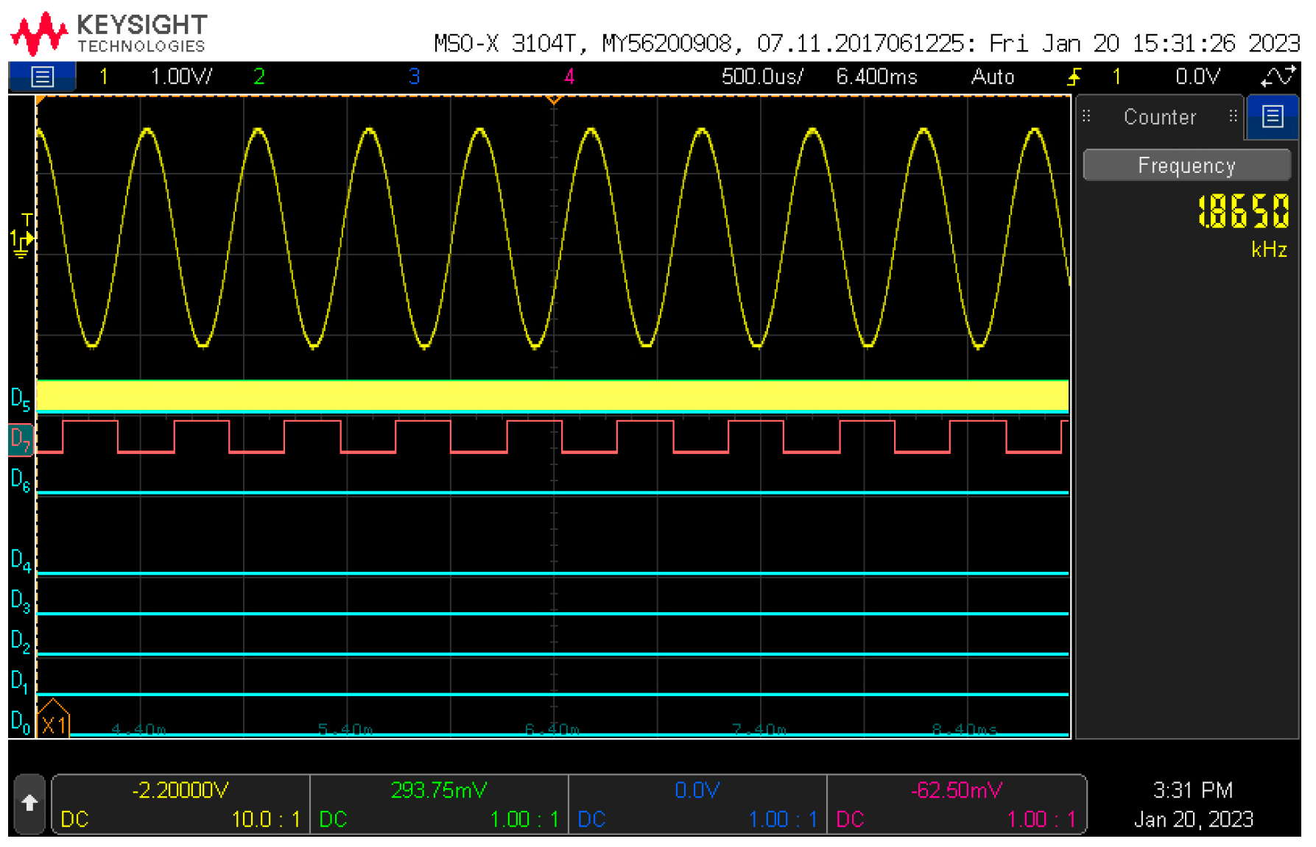The image size is (1316, 847).
Task: Click the channel 4 DC coupling label
Action: tap(850, 820)
